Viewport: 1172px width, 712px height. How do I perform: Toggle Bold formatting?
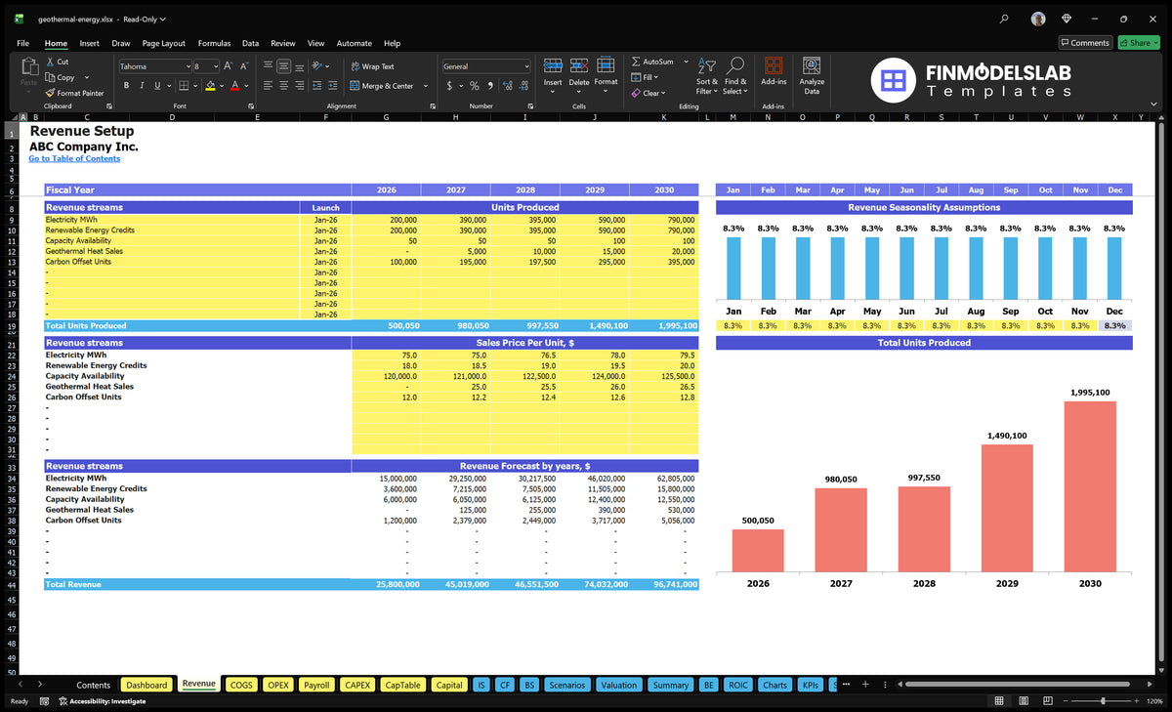click(126, 86)
